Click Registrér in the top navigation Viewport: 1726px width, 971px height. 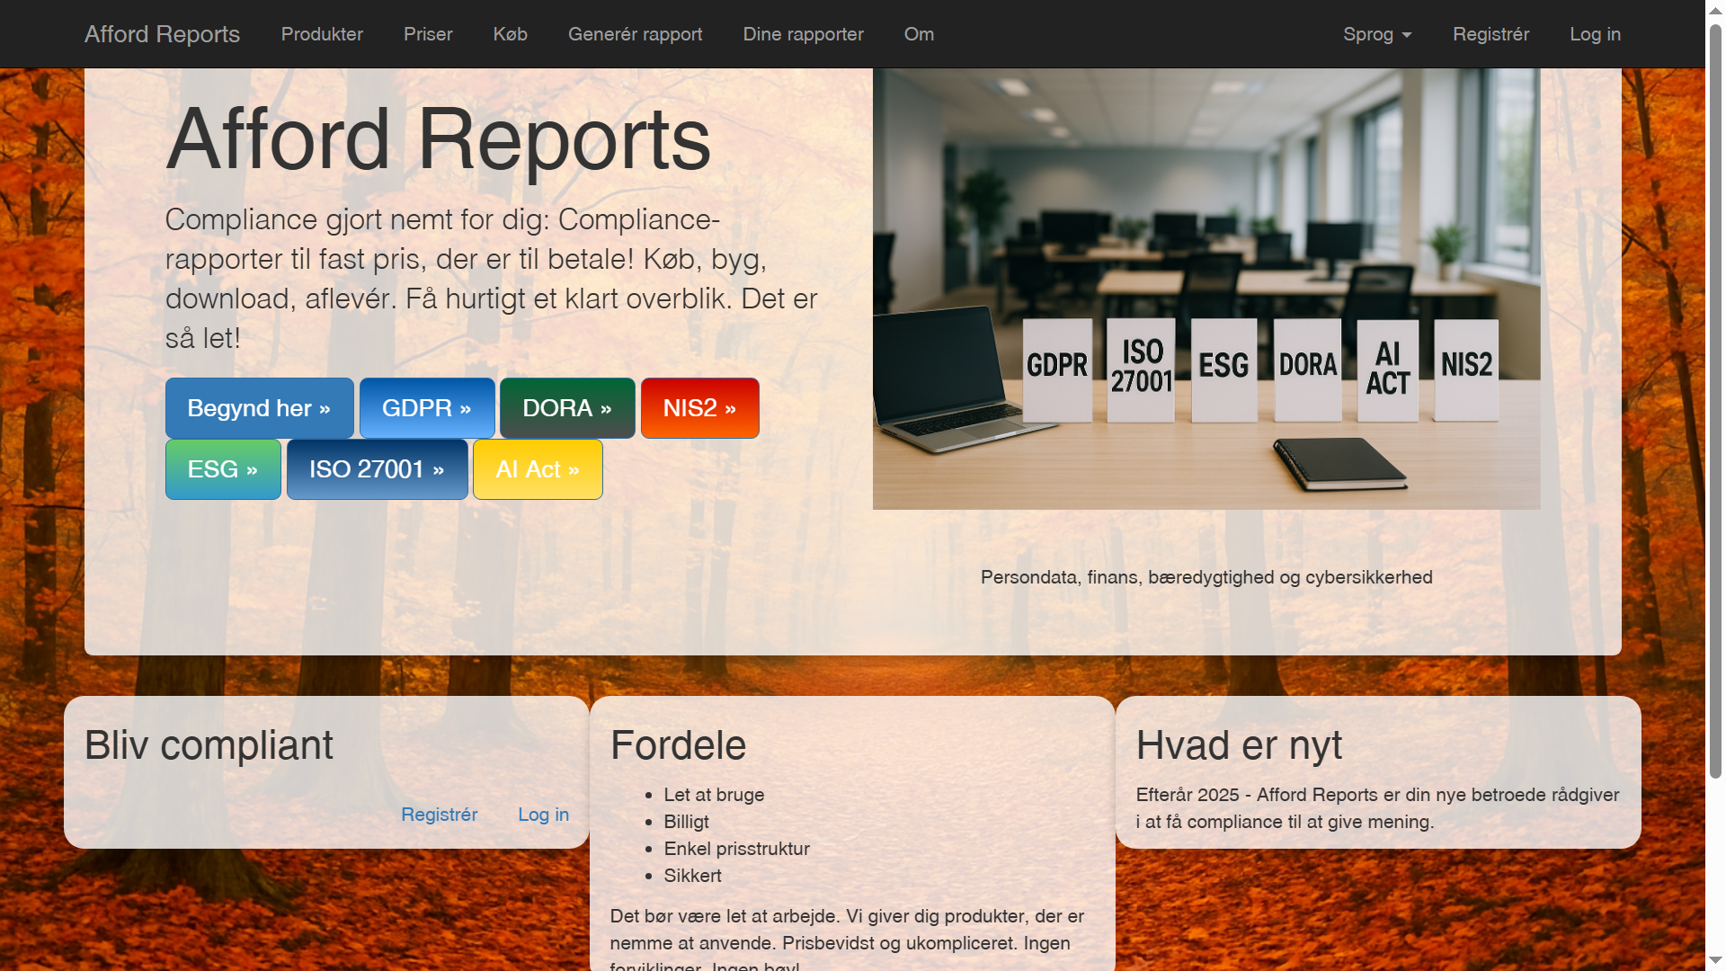[x=1490, y=34]
